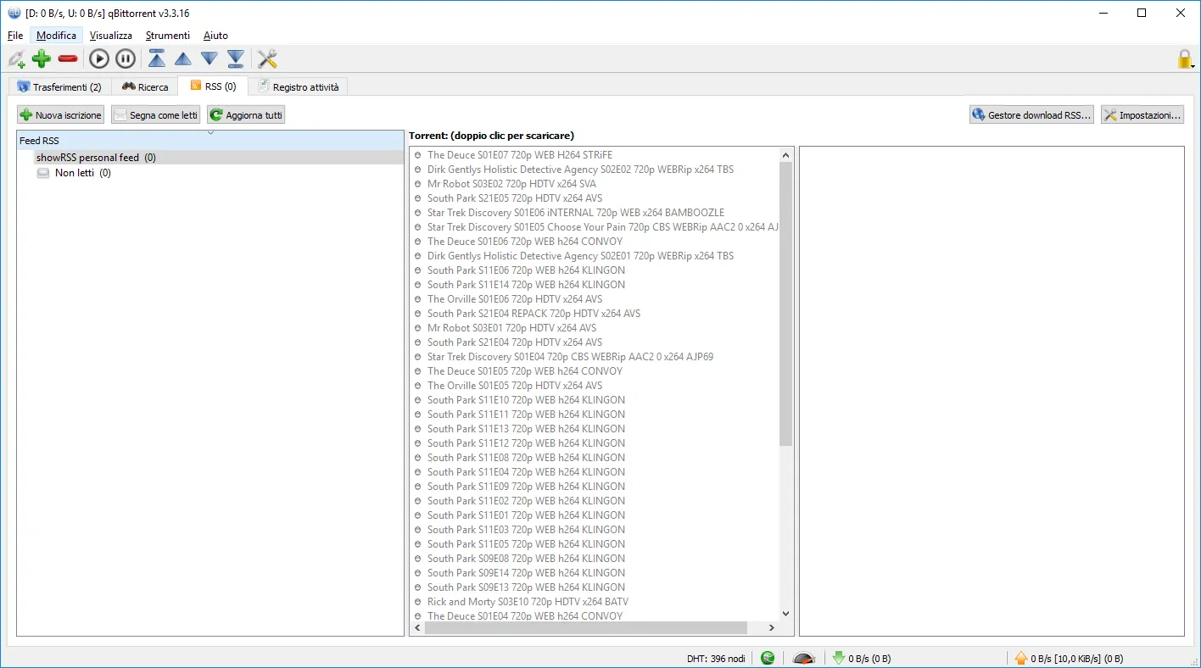Click download speed 0 B/s (0 B) text
Viewport: 1201px width, 668px height.
(x=869, y=659)
